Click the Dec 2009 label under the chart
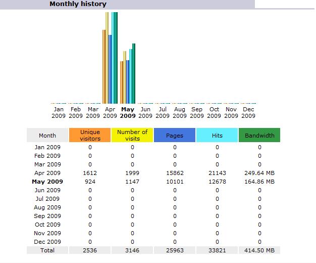 point(248,112)
